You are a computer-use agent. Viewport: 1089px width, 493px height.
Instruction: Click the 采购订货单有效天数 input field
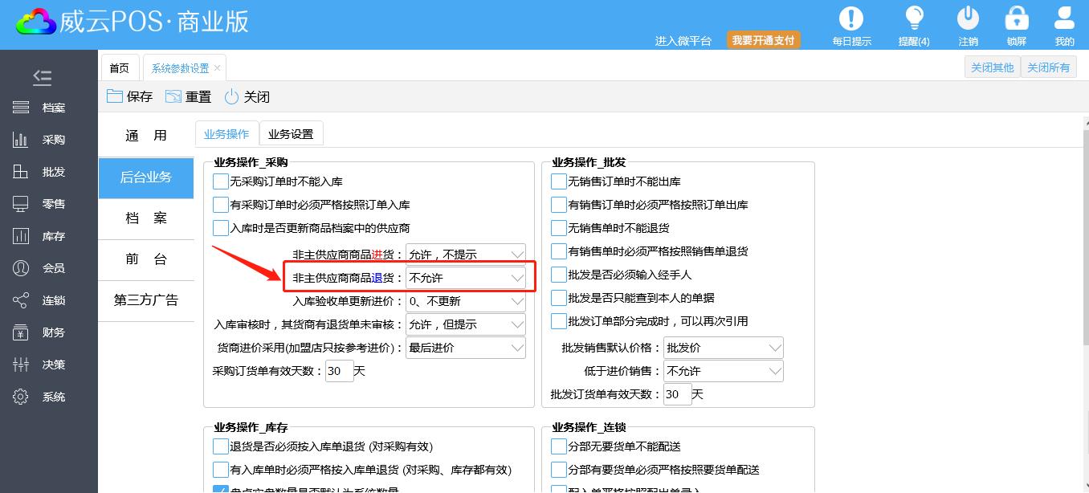tap(339, 371)
